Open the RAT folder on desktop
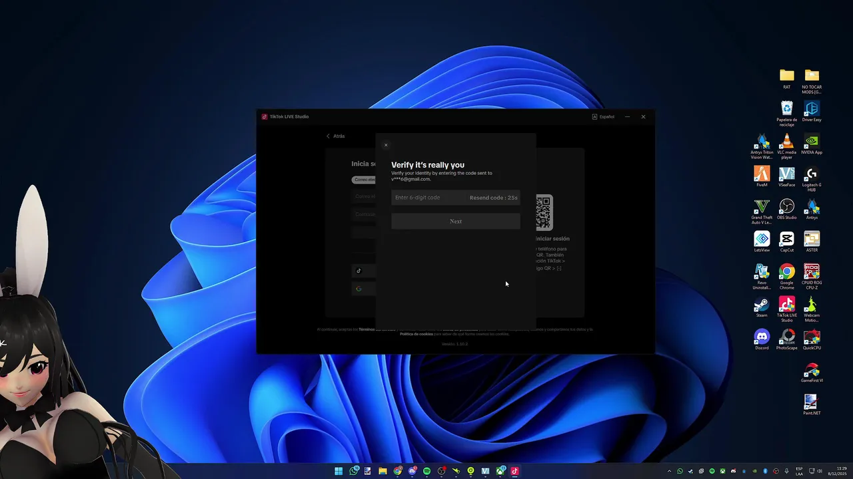Image resolution: width=853 pixels, height=479 pixels. [787, 79]
